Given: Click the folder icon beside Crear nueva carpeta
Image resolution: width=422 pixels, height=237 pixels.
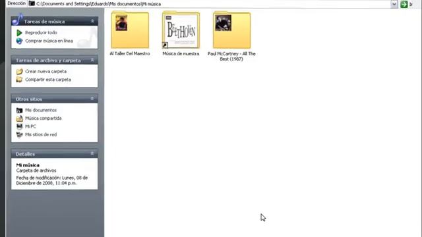Looking at the screenshot, I should (19, 72).
